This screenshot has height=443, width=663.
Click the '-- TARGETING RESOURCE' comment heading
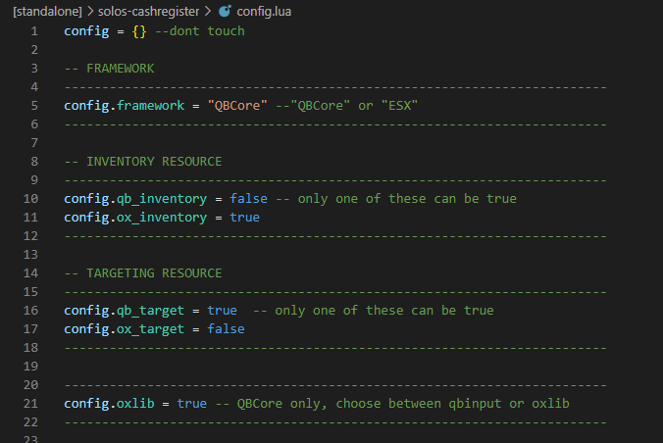pos(143,273)
